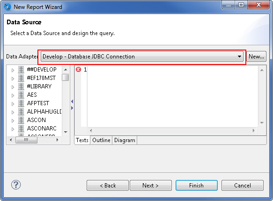Click the help question mark icon
This screenshot has height=201, width=273.
[16, 185]
